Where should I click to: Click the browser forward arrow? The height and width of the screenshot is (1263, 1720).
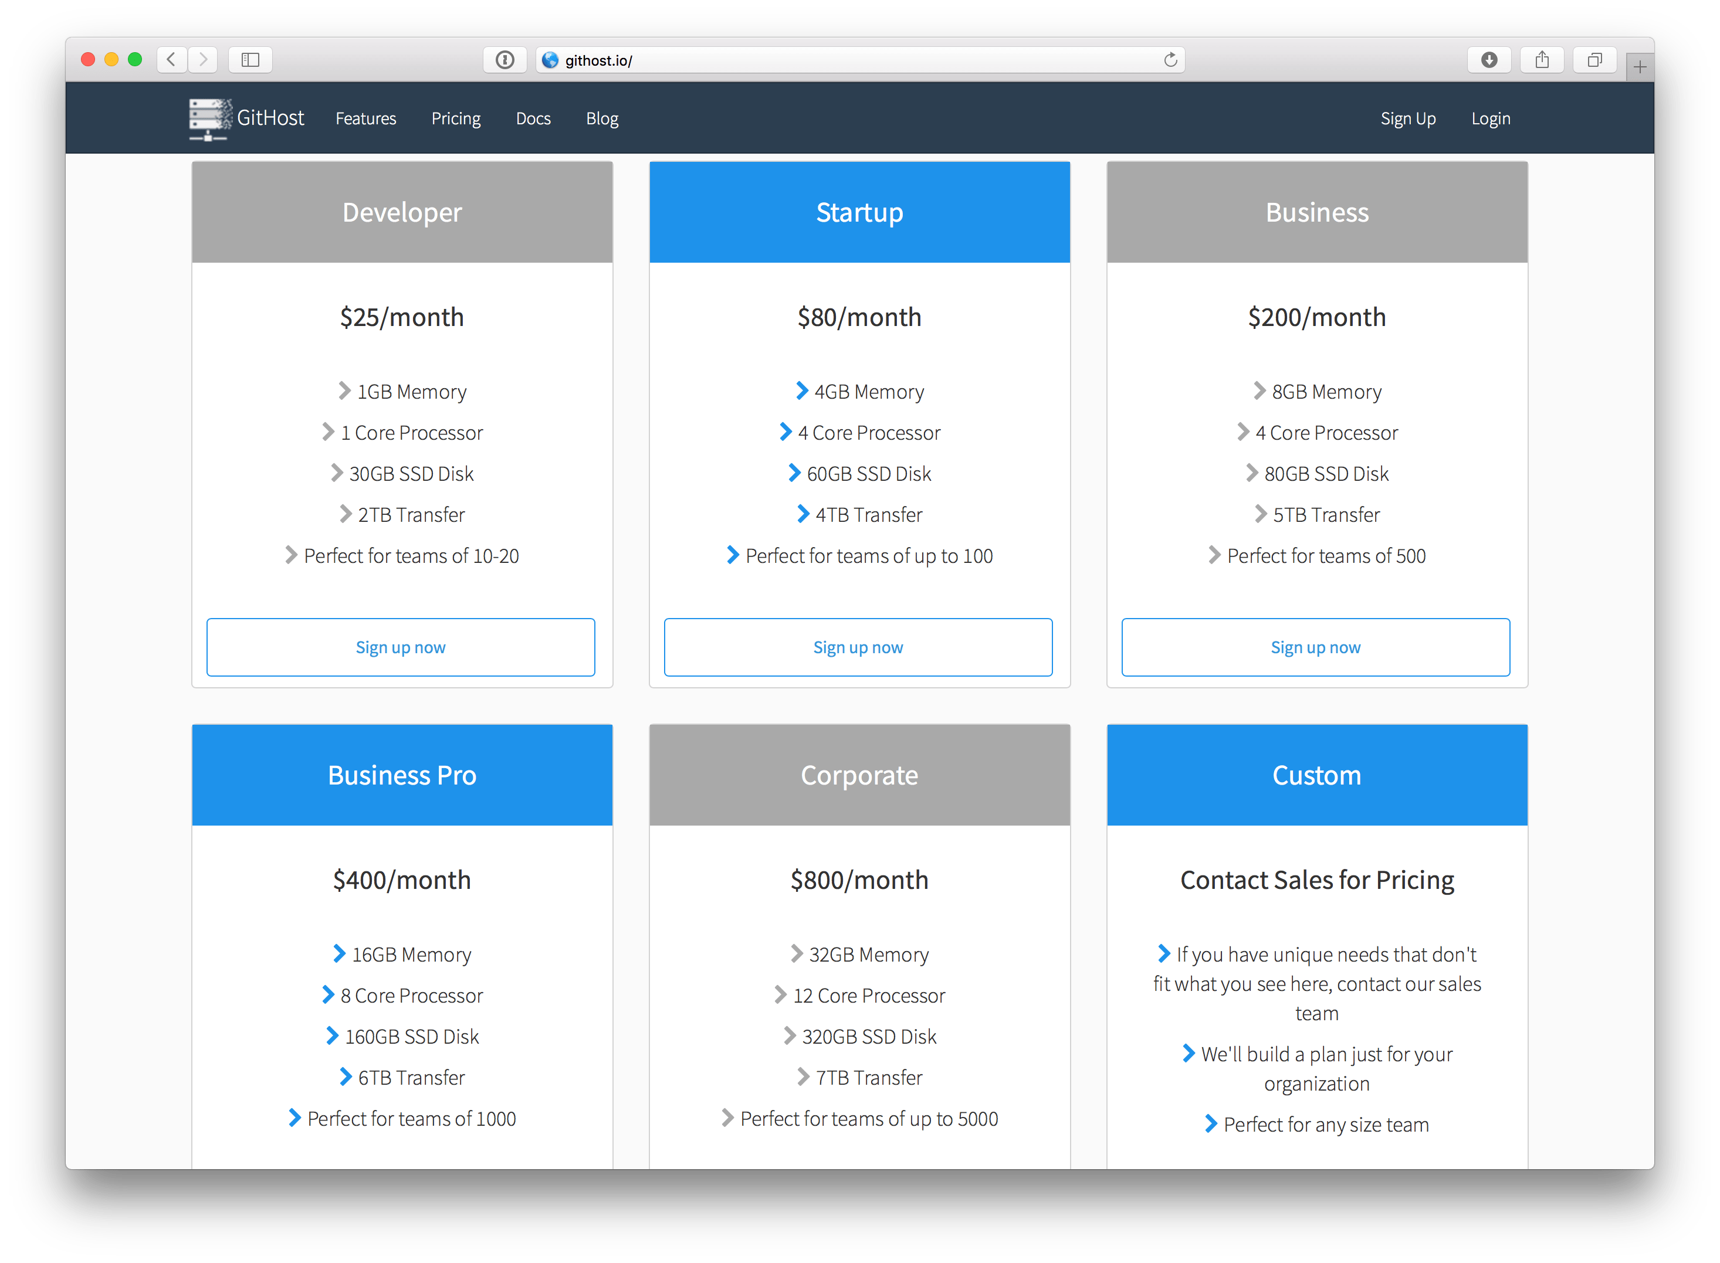pyautogui.click(x=202, y=60)
